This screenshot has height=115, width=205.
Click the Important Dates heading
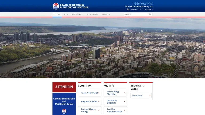coord(137,87)
